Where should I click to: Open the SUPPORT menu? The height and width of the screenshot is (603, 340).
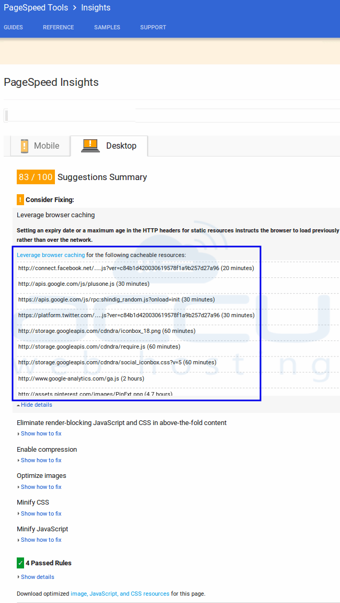153,27
